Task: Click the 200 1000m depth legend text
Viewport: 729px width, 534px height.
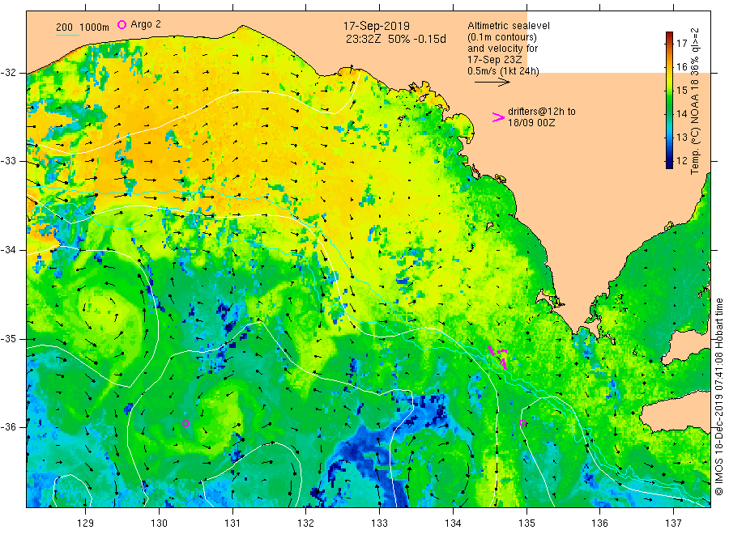Action: pos(83,28)
